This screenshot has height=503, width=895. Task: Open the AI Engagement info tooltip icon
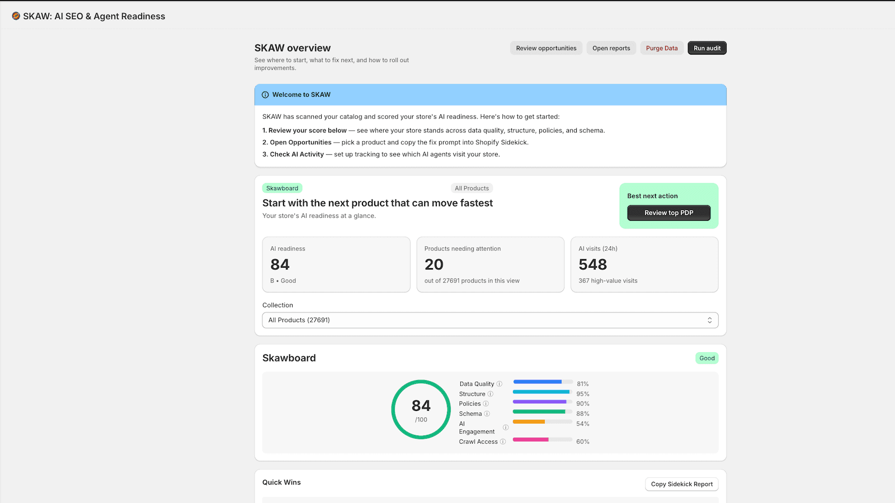pos(506,428)
